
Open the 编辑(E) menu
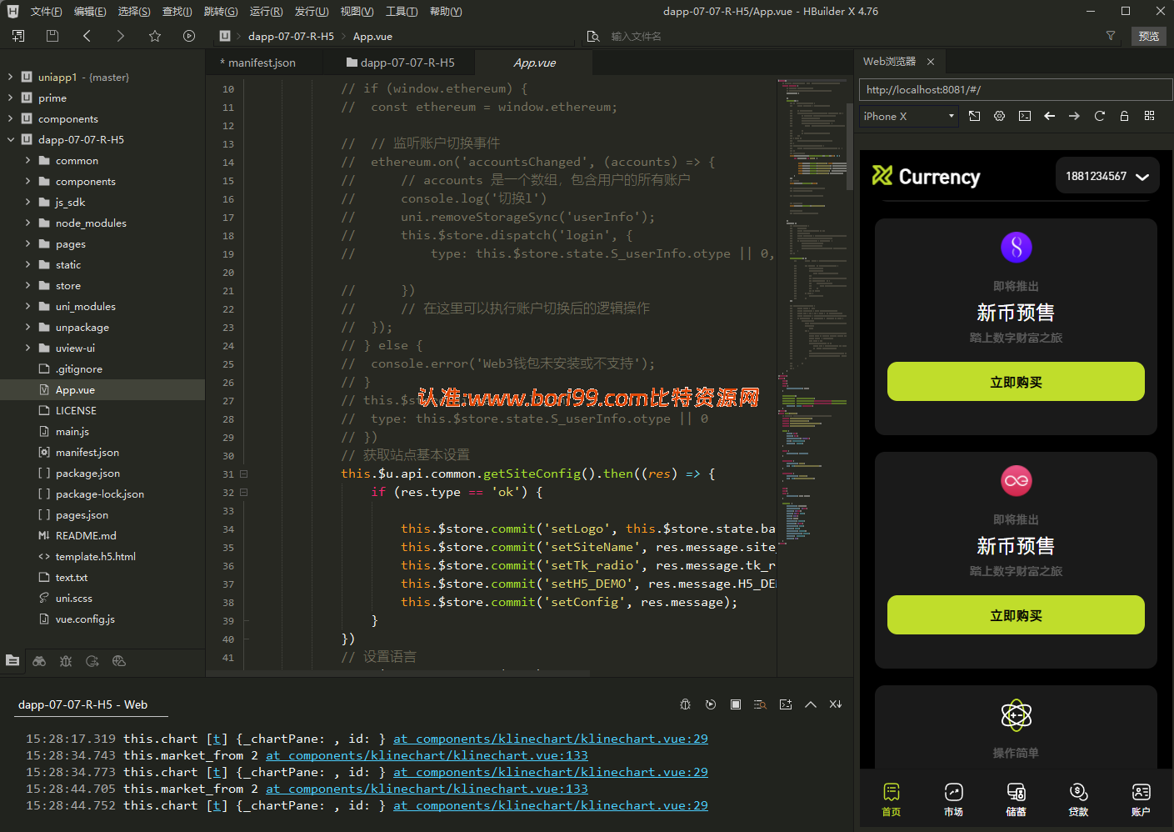[x=90, y=11]
